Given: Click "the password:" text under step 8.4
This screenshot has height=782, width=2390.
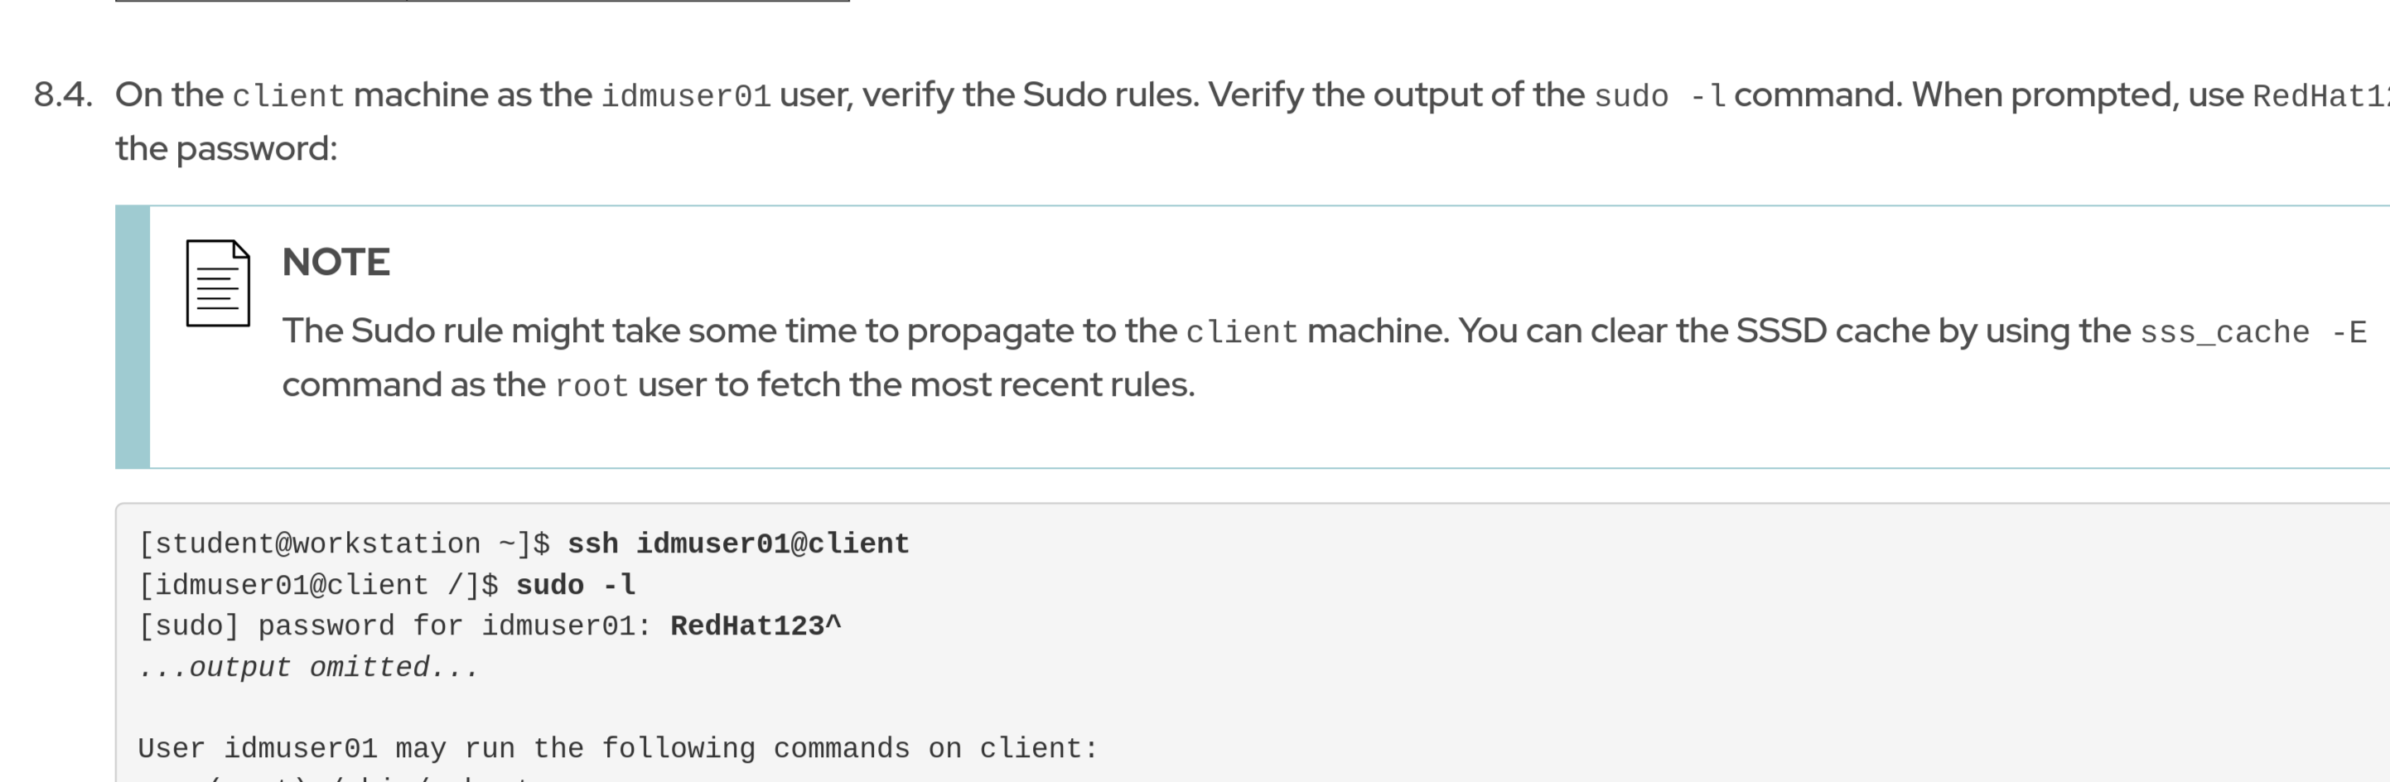Looking at the screenshot, I should point(226,148).
